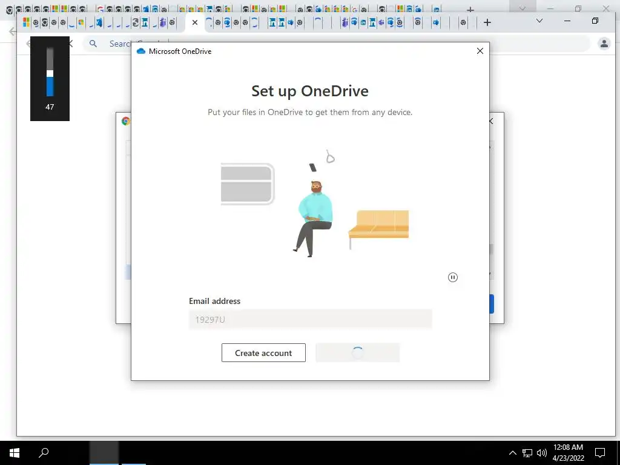Open the network status tray icon
The image size is (620, 465).
527,453
